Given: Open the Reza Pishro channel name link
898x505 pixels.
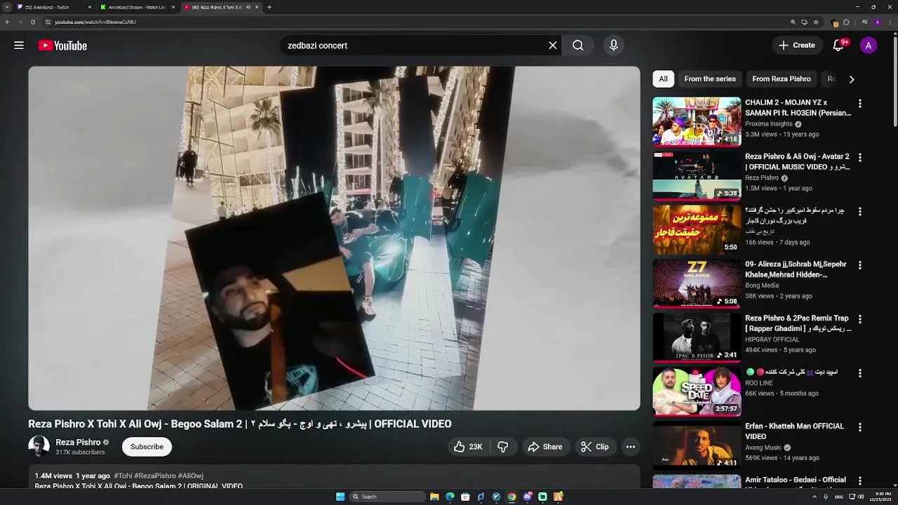Looking at the screenshot, I should coord(78,443).
